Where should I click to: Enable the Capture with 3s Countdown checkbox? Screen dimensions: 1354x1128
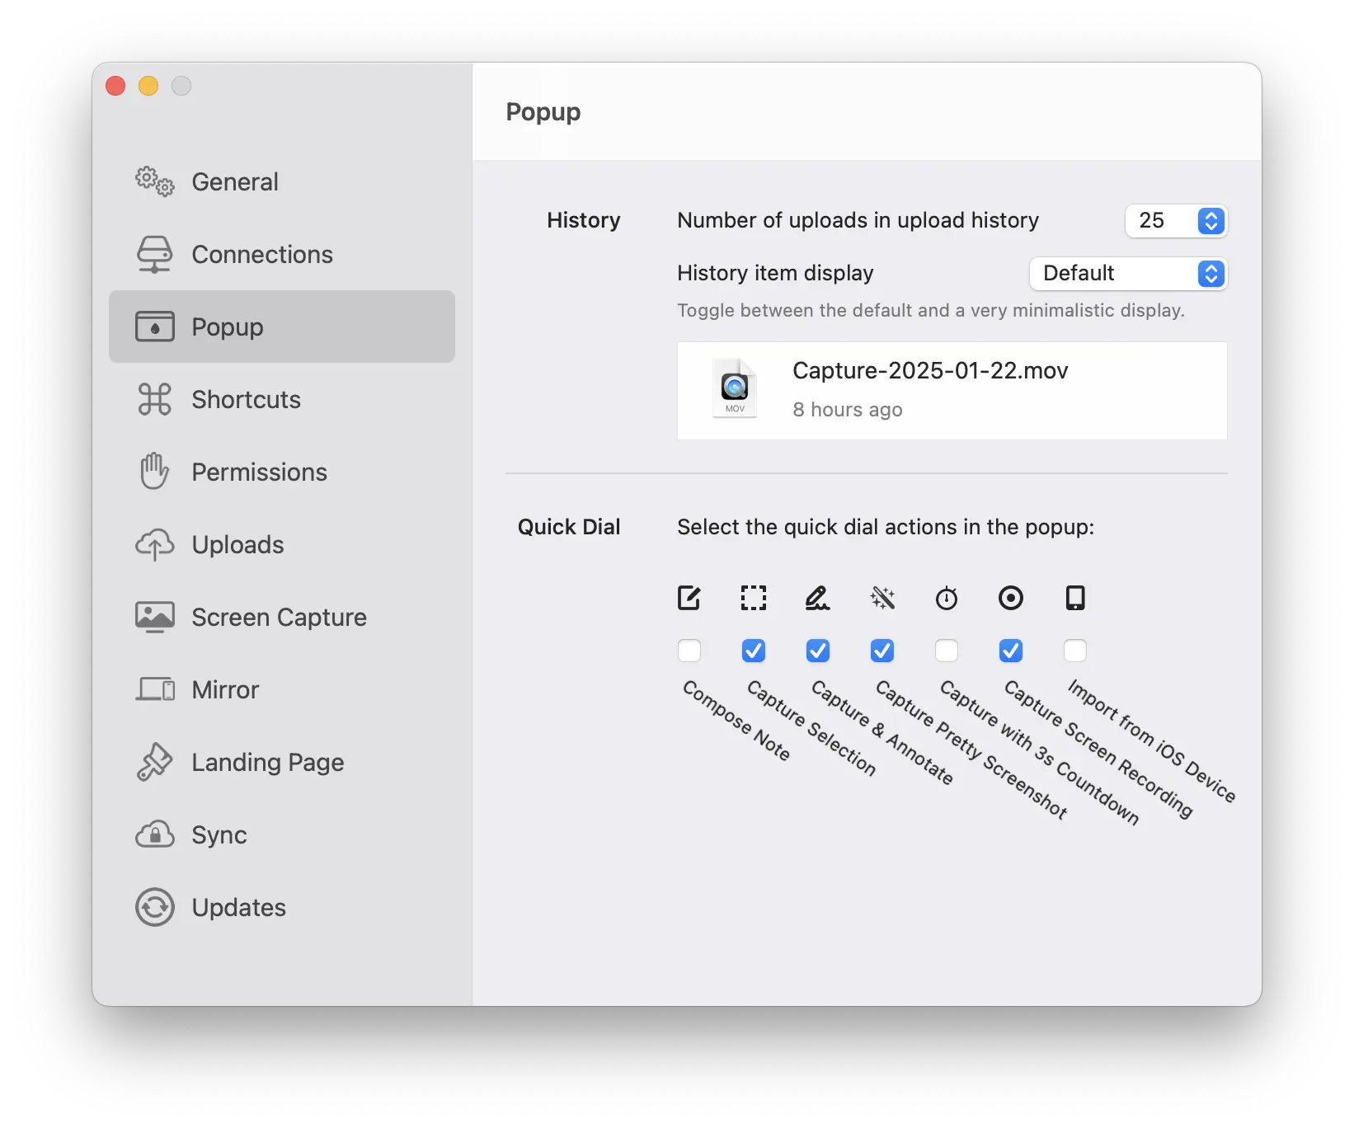pyautogui.click(x=947, y=651)
